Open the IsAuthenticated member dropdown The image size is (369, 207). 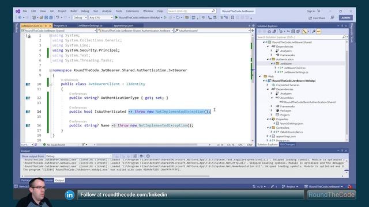click(x=213, y=30)
